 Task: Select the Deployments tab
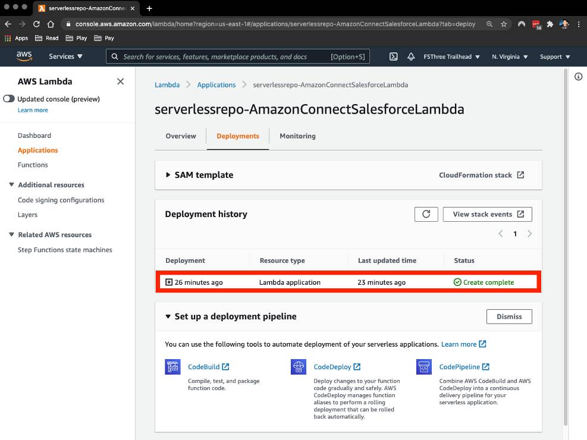(x=238, y=136)
